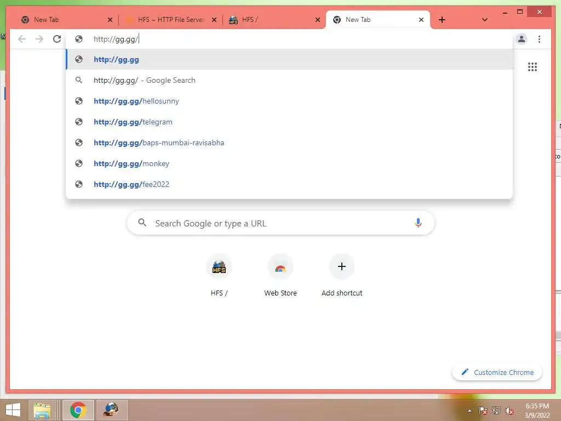Click the magnifier icon in Google search box
The height and width of the screenshot is (421, 561).
click(142, 223)
